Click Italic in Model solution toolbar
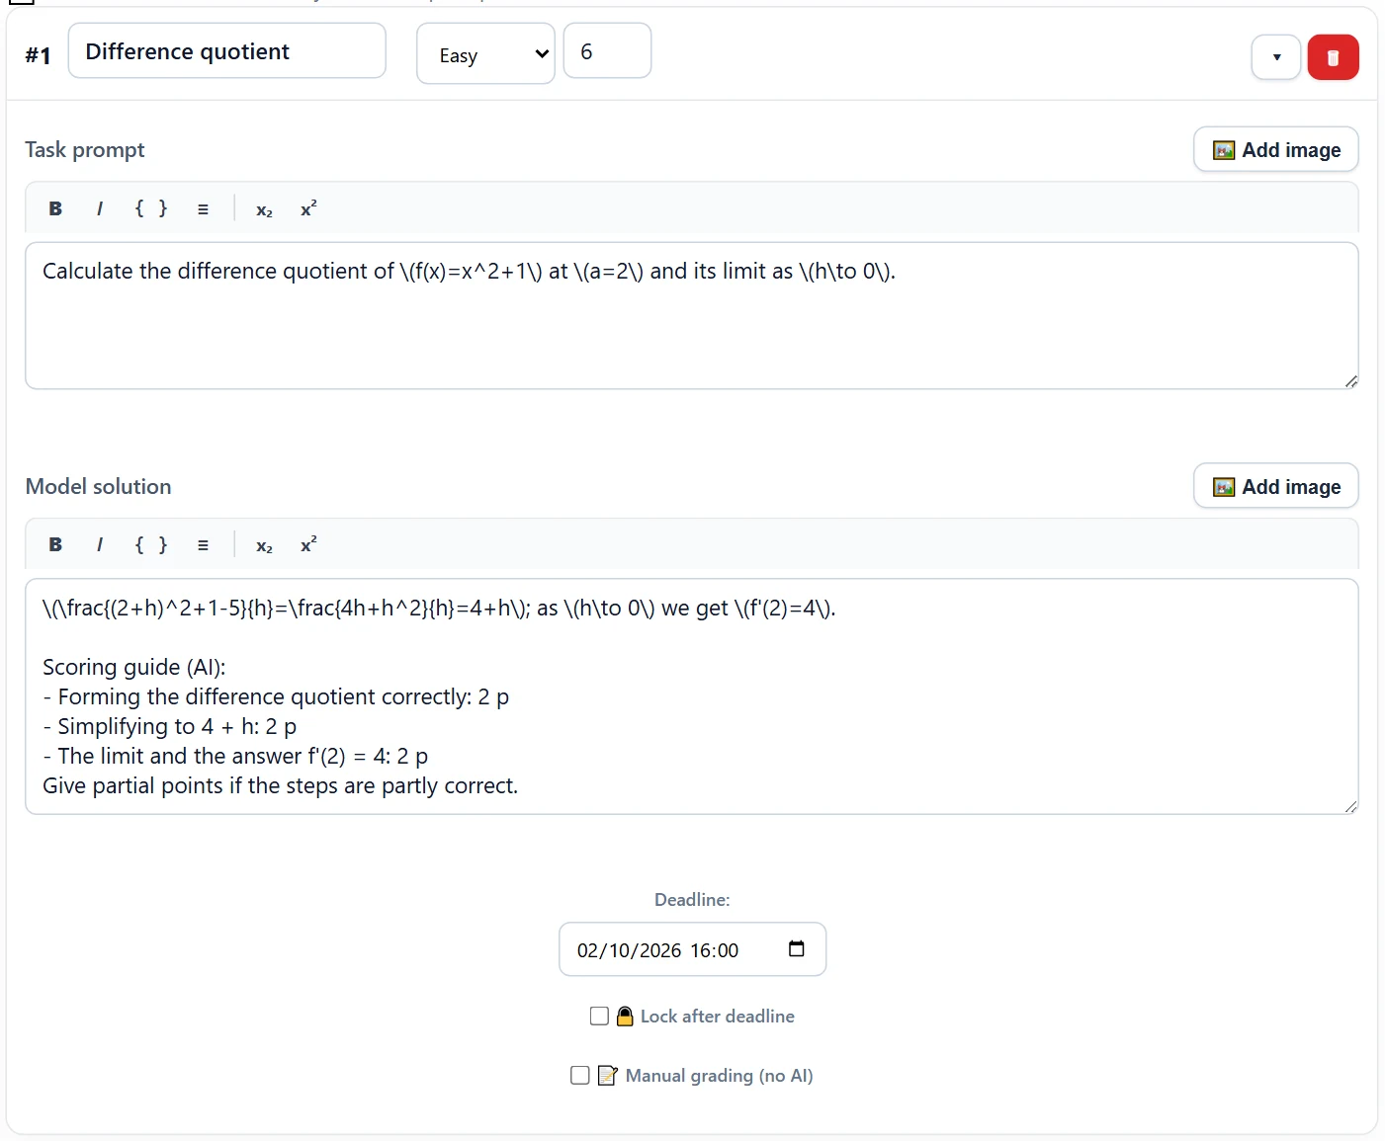 [100, 544]
